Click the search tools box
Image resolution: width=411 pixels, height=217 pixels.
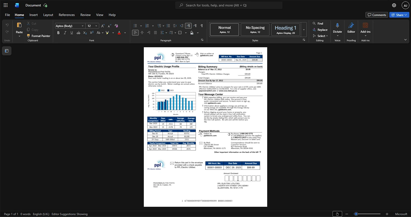[x=229, y=5]
